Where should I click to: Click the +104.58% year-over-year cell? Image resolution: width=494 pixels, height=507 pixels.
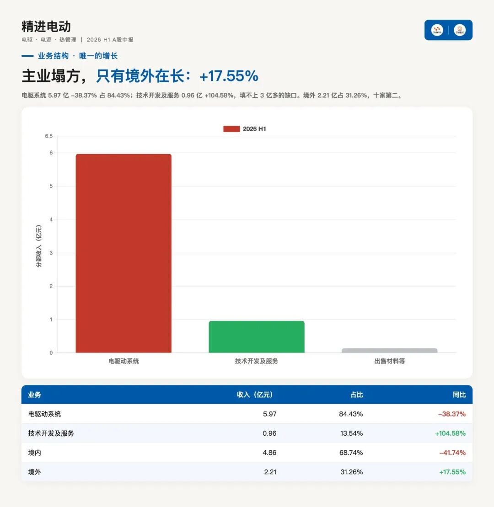(451, 433)
